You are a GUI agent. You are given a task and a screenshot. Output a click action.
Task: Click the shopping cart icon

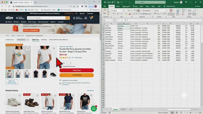click(91, 18)
